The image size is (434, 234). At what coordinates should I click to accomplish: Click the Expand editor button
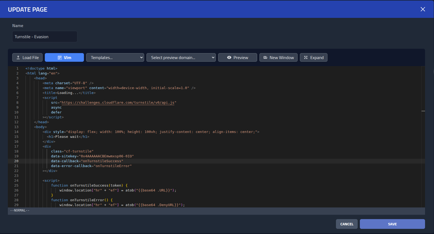coord(314,57)
